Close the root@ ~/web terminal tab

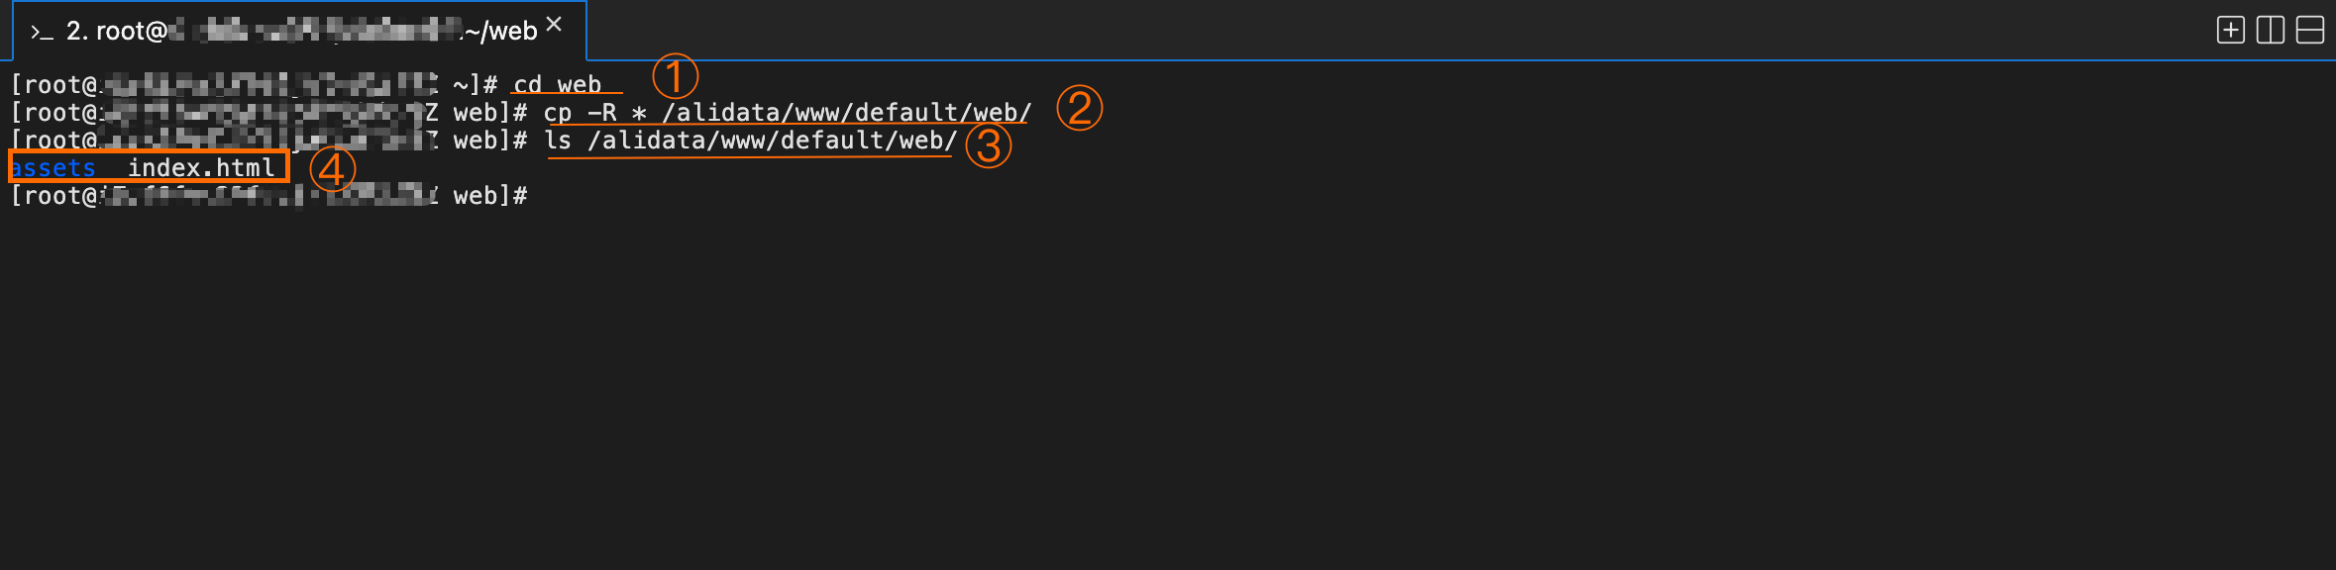554,25
